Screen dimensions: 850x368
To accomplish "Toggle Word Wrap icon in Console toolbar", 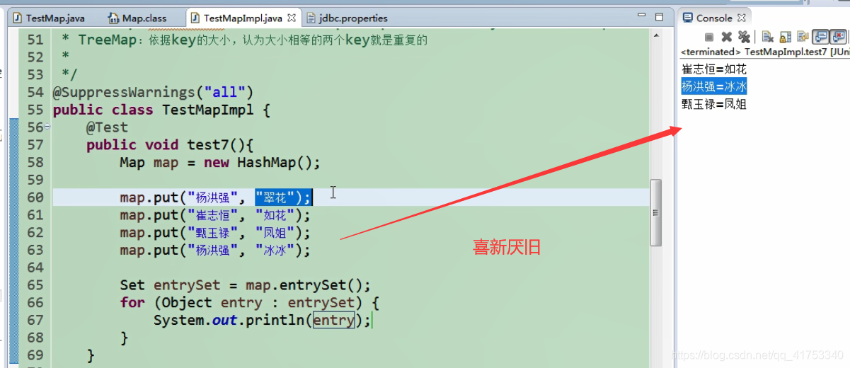I will click(x=803, y=37).
